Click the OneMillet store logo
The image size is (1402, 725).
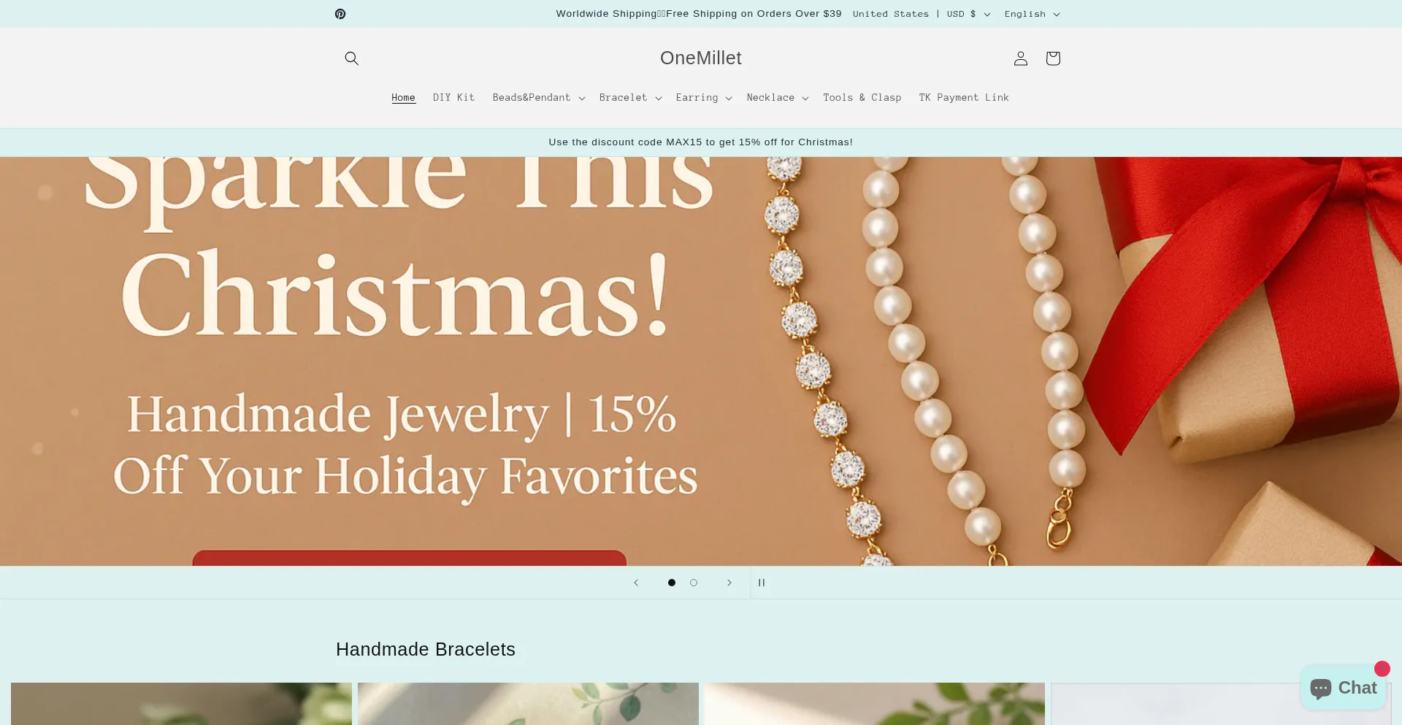point(701,58)
